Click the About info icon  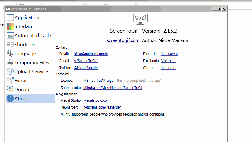click(x=10, y=98)
